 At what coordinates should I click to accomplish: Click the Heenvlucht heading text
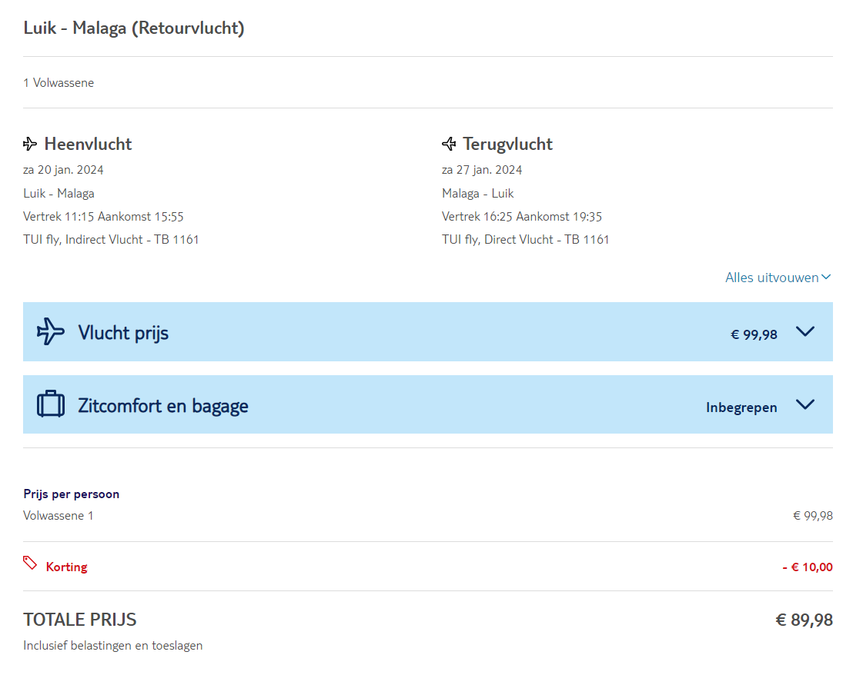pyautogui.click(x=88, y=144)
